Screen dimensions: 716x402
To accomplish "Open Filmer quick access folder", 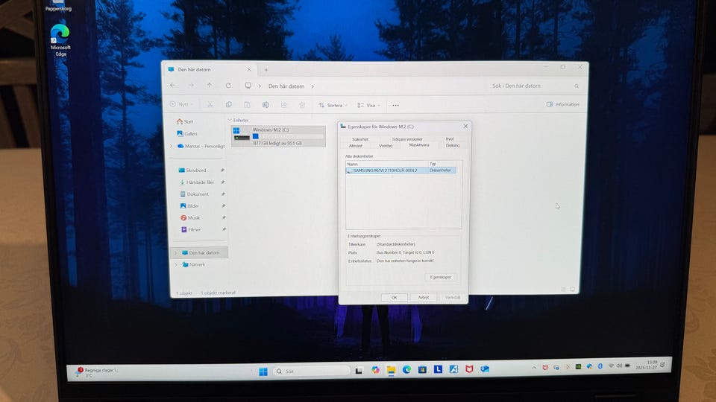I will pyautogui.click(x=191, y=230).
